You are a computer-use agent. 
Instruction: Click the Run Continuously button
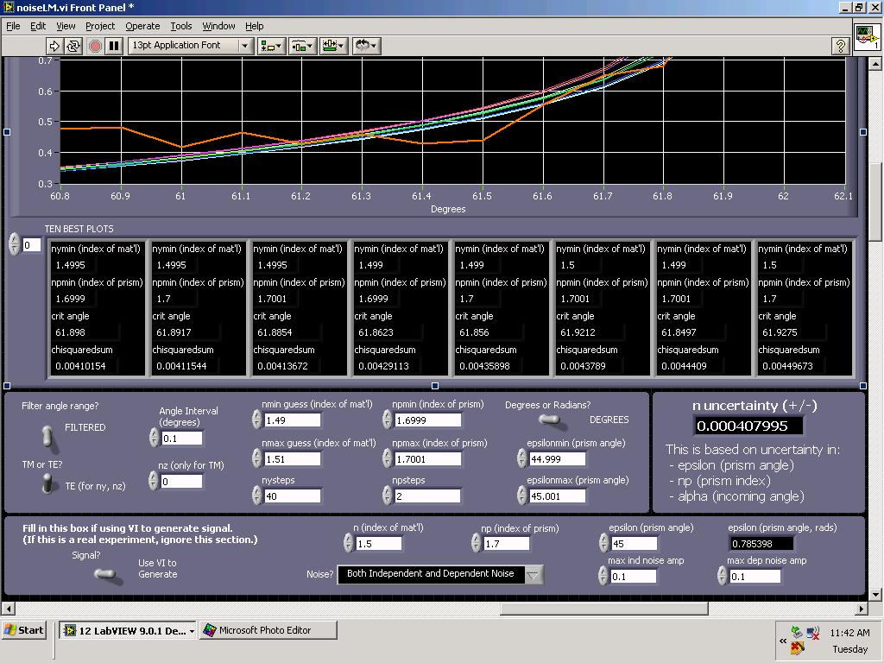coord(73,46)
